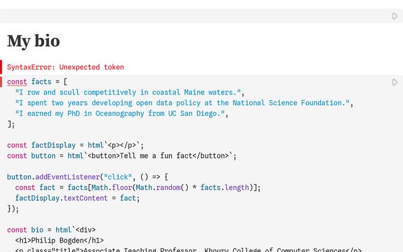Run the empty top cell with play icon
The height and width of the screenshot is (252, 403).
coord(395,16)
